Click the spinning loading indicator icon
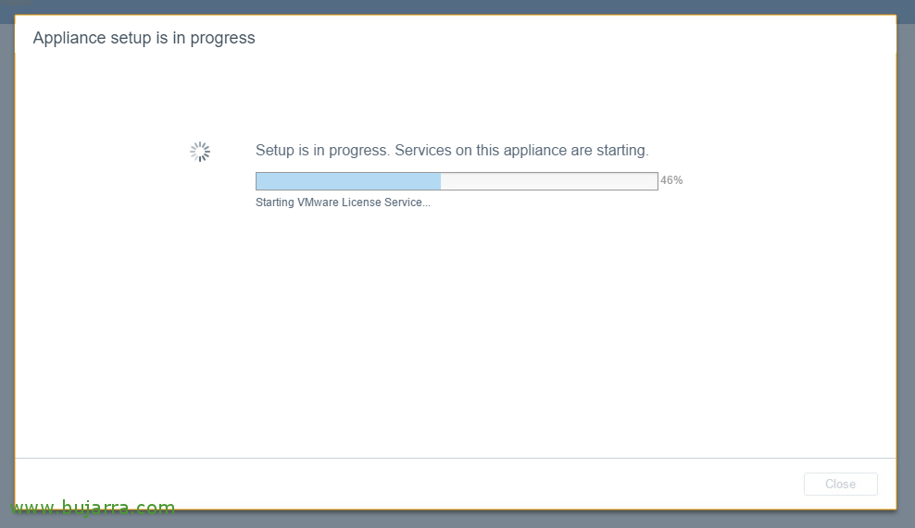Viewport: 915px width, 528px height. click(x=200, y=152)
